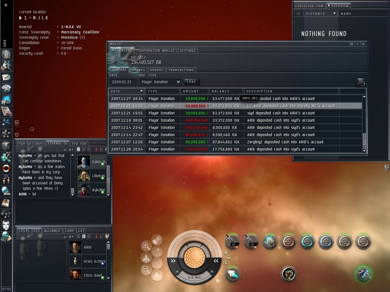Click the zoom out magnifier button

[146, 269]
